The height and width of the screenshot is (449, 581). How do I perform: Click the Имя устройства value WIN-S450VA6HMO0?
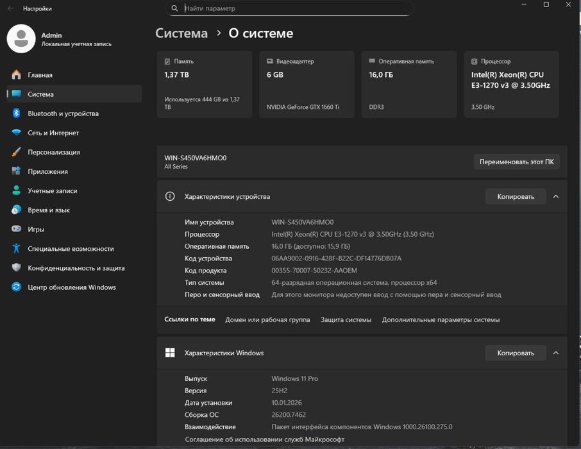[x=302, y=222]
